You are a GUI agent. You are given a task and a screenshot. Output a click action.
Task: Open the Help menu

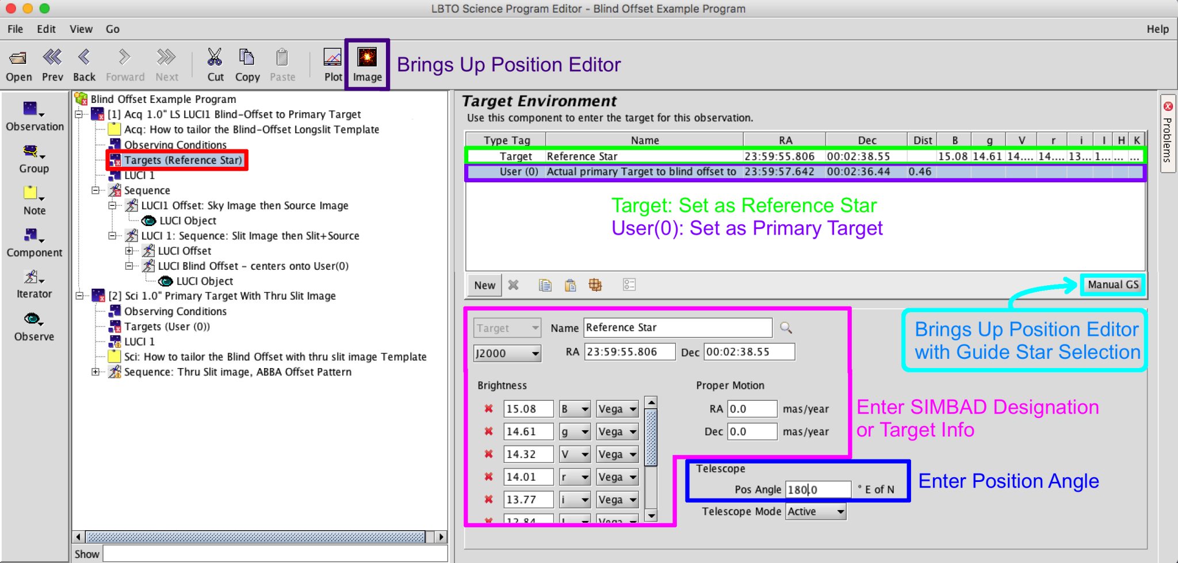(x=1157, y=29)
